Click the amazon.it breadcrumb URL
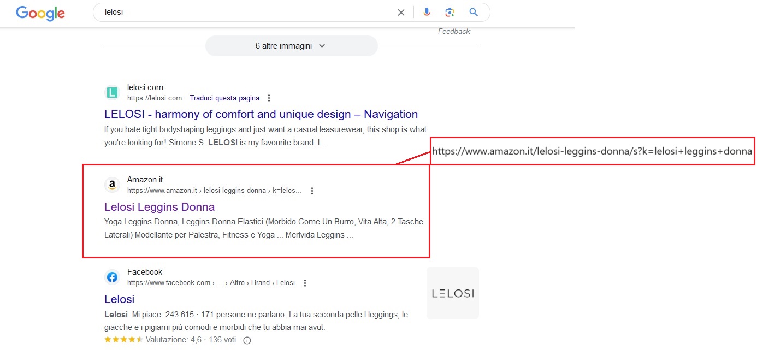The width and height of the screenshot is (757, 361). 215,191
